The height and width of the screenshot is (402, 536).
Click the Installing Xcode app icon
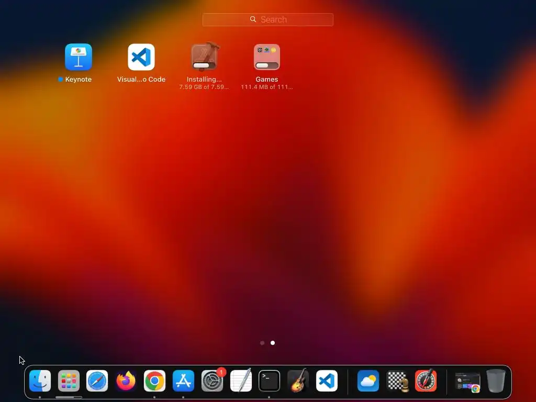204,57
